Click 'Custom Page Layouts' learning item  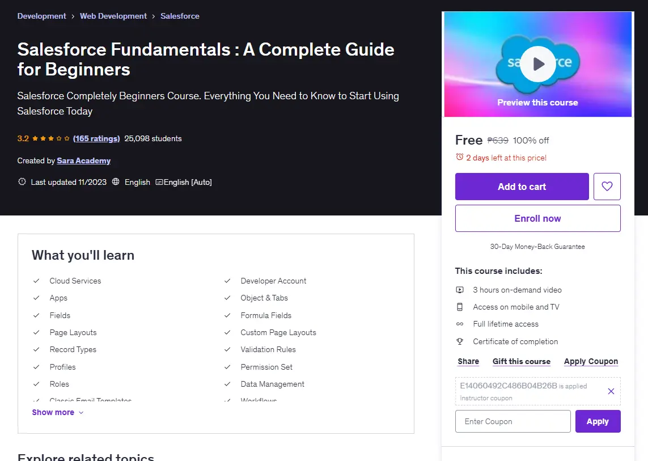tap(278, 332)
